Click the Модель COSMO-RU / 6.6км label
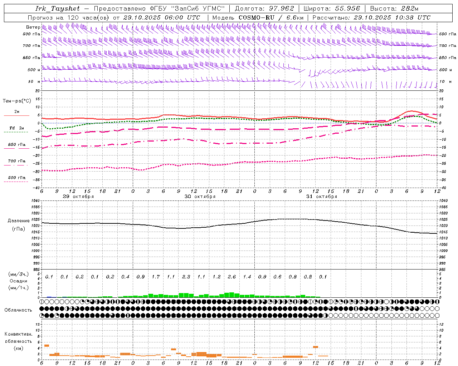458x366 pixels. [x=258, y=18]
